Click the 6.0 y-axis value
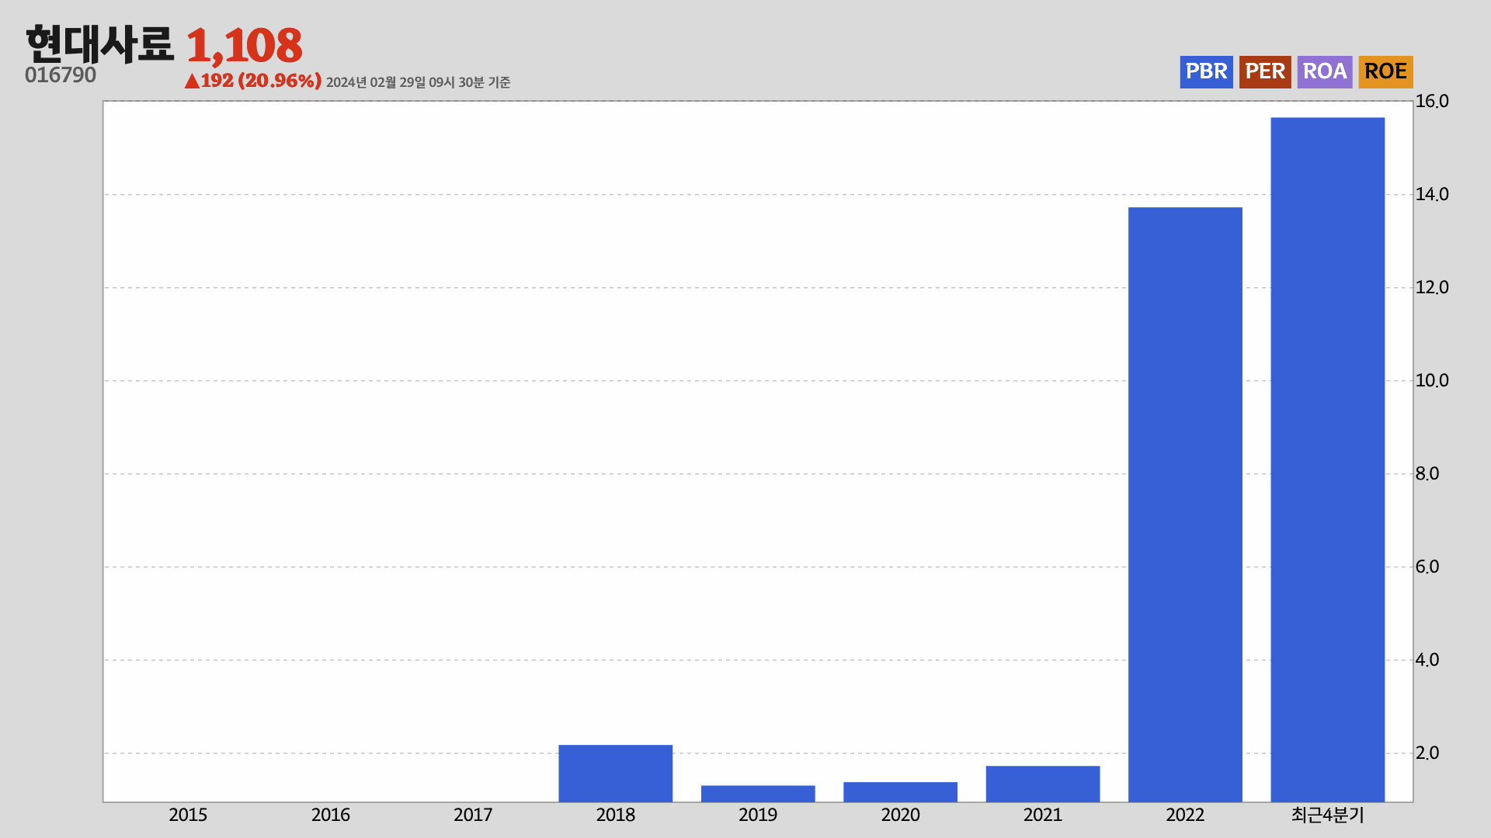 (1427, 566)
